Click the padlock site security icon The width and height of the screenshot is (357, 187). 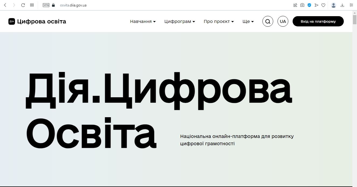(53, 5)
